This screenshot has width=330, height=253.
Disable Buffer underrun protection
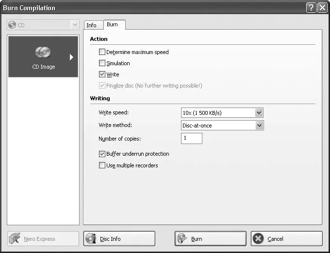point(102,154)
